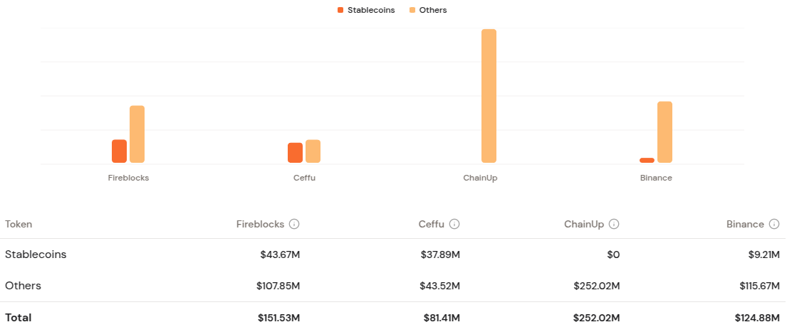The height and width of the screenshot is (327, 787).
Task: Click the info icon next to ChainUp
Action: coord(614,224)
